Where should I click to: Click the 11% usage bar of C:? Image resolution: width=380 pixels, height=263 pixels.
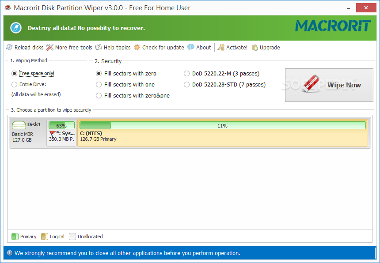tap(222, 126)
